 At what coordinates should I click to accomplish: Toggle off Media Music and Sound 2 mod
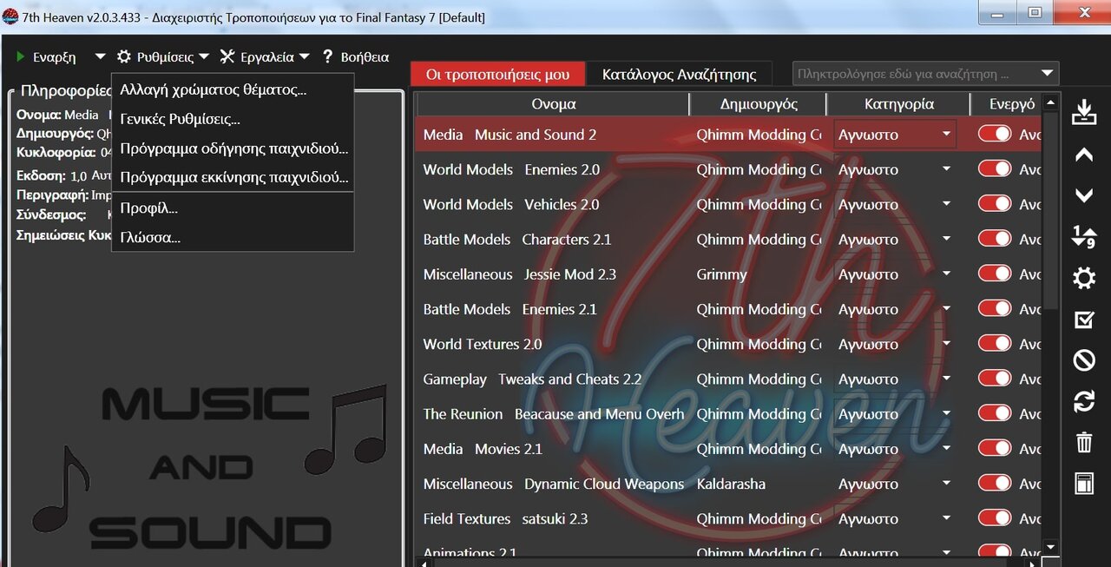995,135
